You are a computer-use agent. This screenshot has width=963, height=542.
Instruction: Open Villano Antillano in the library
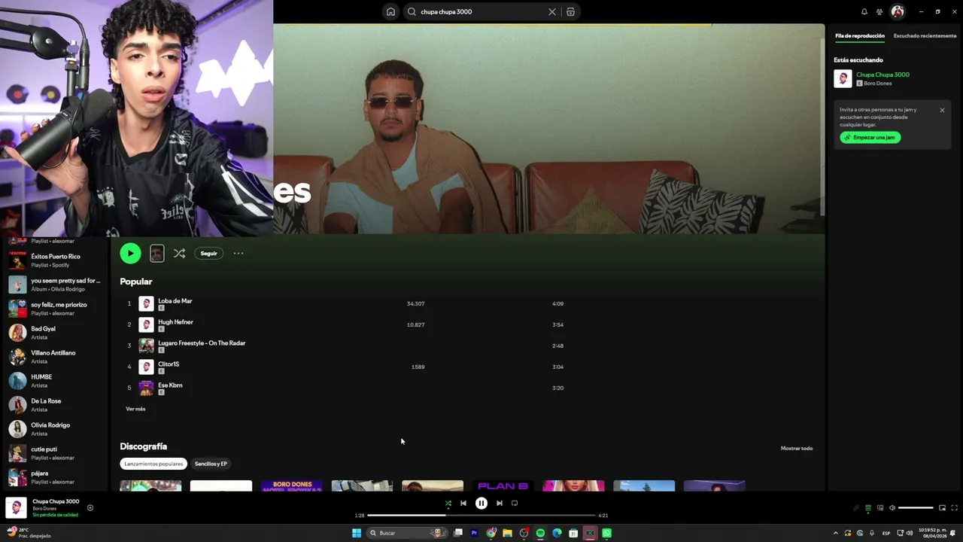pos(54,357)
